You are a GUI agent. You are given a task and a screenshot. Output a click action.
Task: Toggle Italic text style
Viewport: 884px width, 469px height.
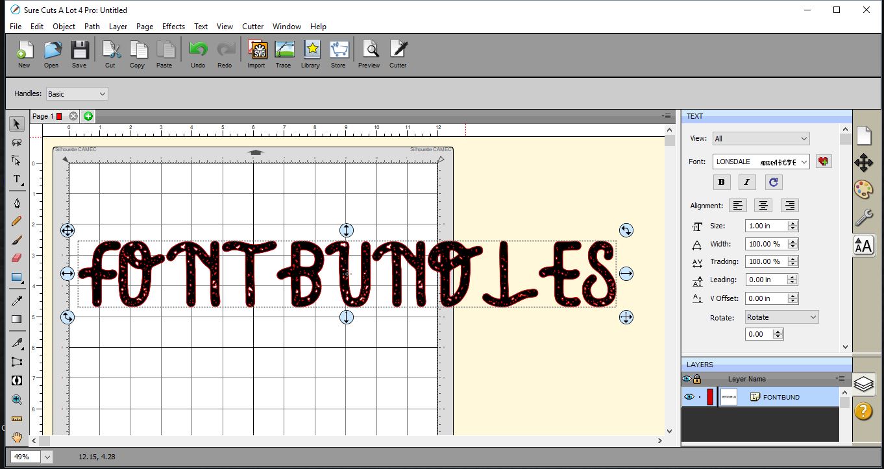[747, 182]
